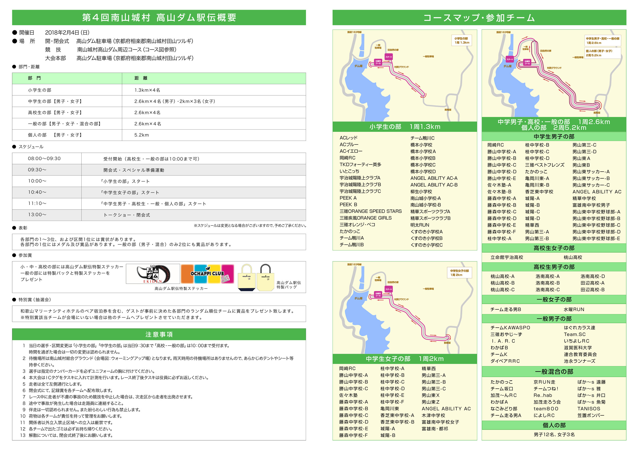The width and height of the screenshot is (636, 450).
Task: Click the ダム湖 label on 小学生の部 map
Action: (x=358, y=66)
